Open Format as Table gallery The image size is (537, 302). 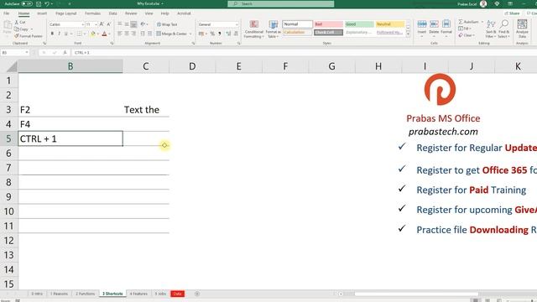click(274, 29)
